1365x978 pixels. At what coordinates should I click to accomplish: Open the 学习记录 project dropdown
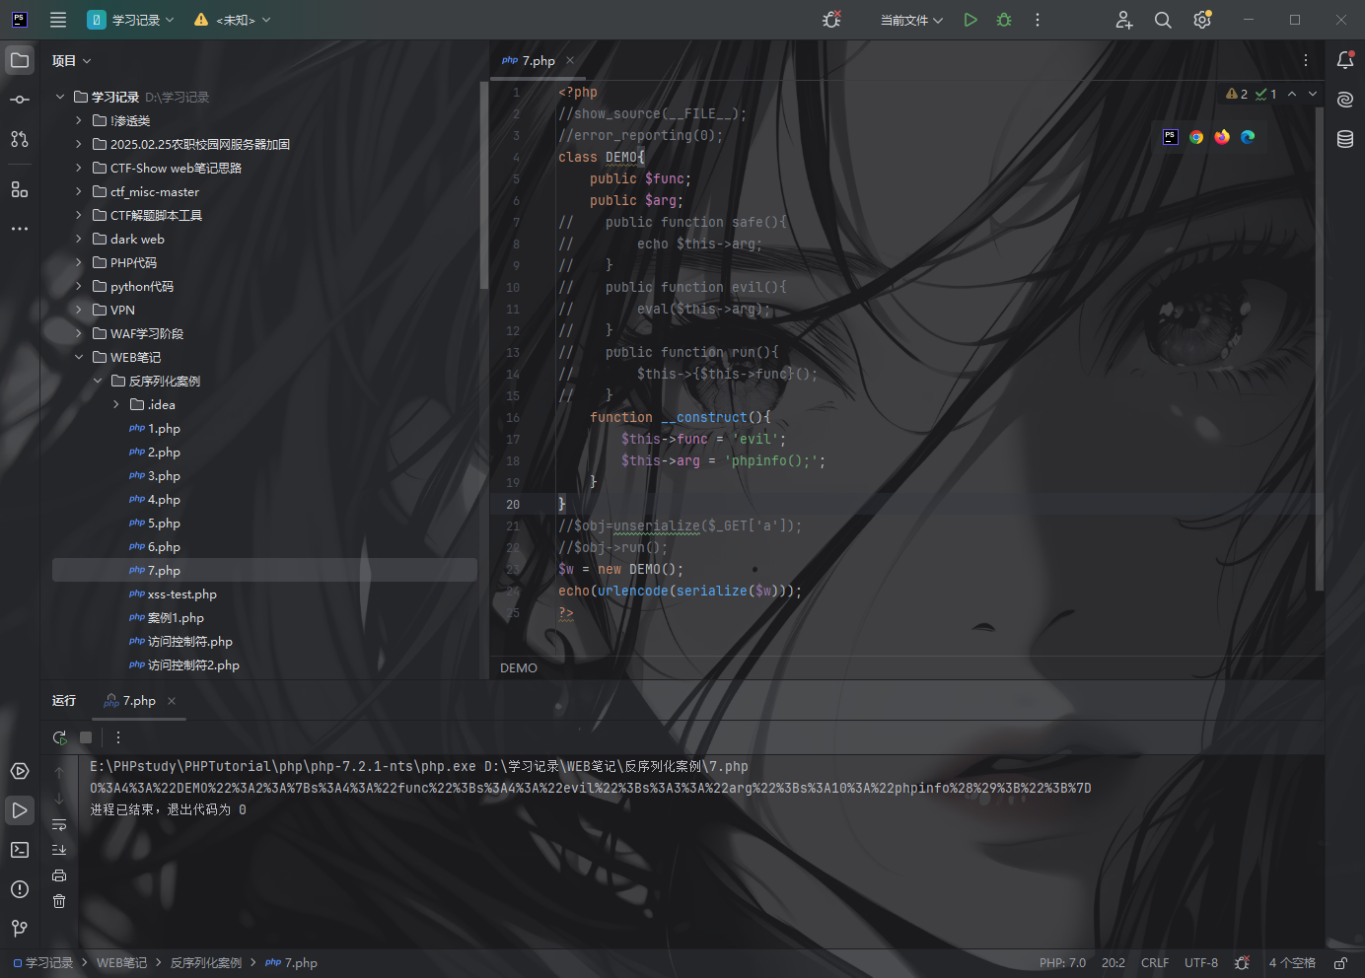point(131,20)
